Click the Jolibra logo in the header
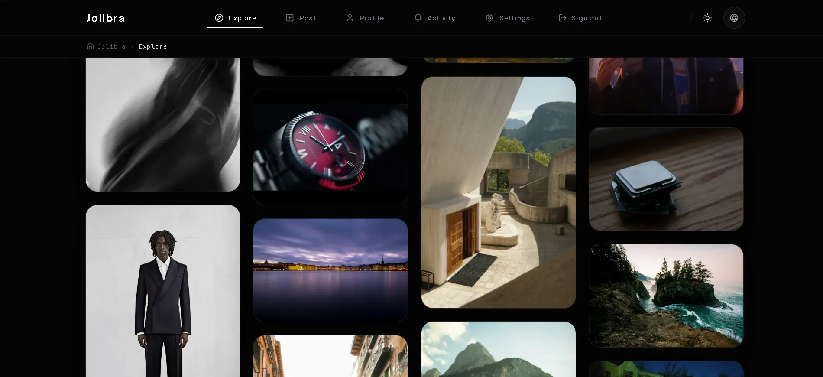Viewport: 823px width, 377px height. click(105, 18)
